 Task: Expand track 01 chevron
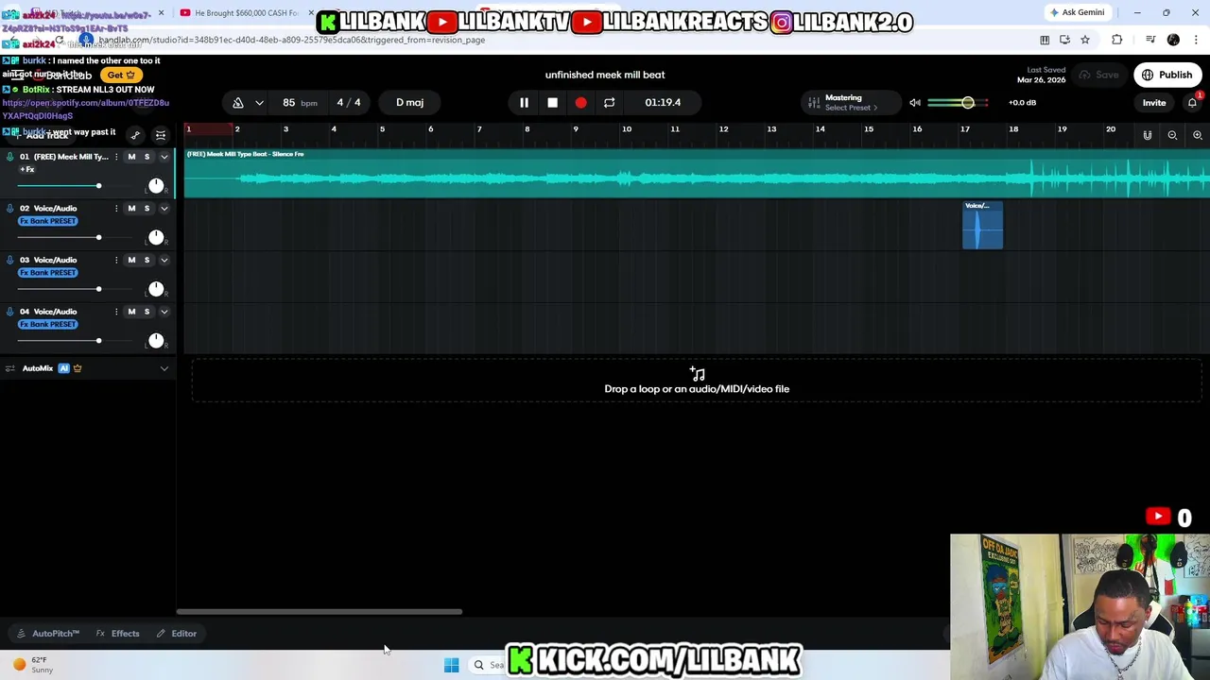click(x=164, y=157)
